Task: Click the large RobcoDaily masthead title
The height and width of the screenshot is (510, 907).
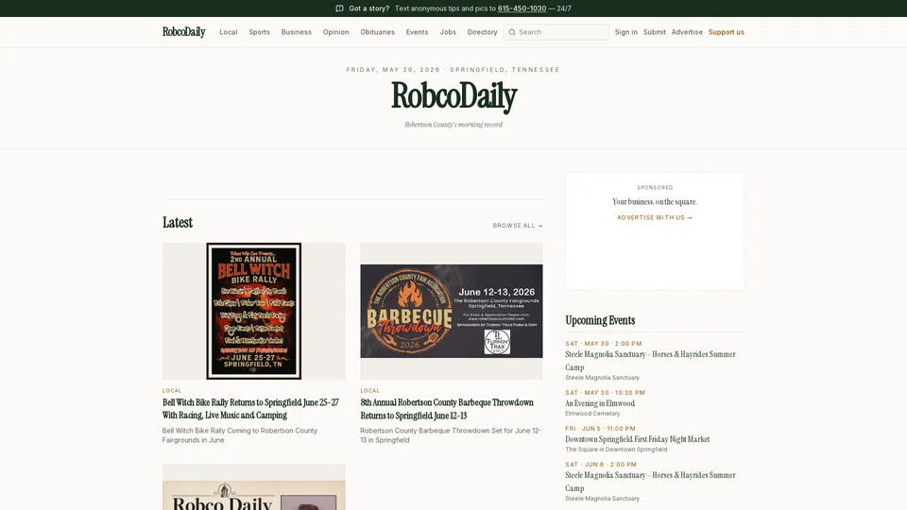Action: click(x=453, y=96)
